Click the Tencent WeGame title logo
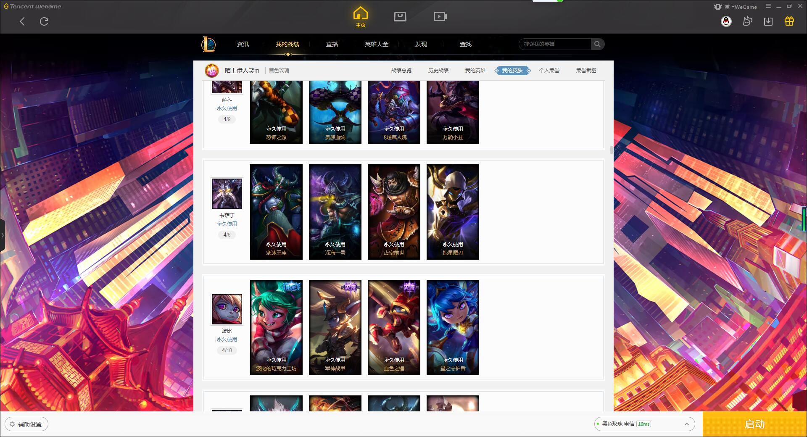807x437 pixels. point(33,6)
